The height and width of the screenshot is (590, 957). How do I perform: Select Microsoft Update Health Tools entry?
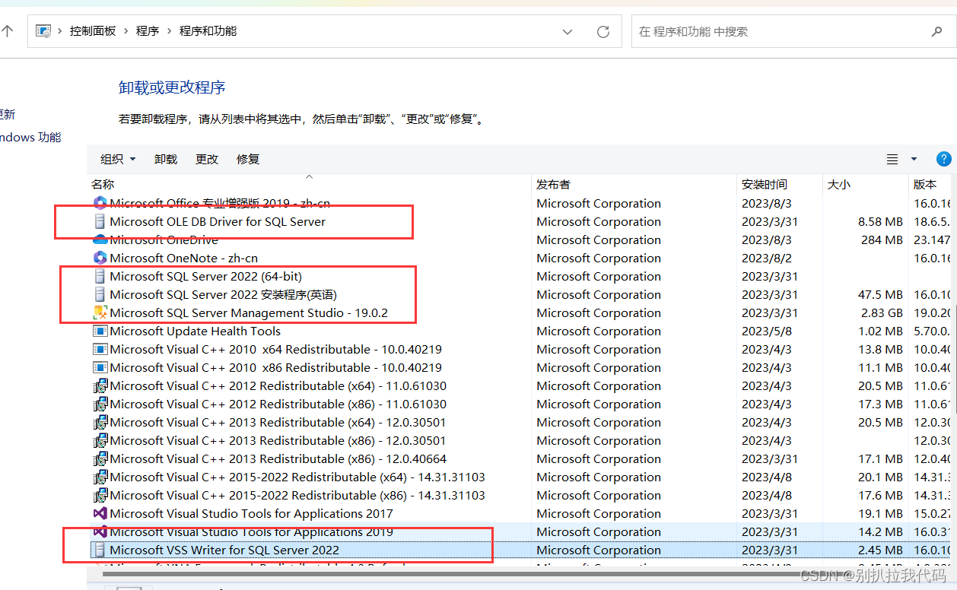coord(195,331)
